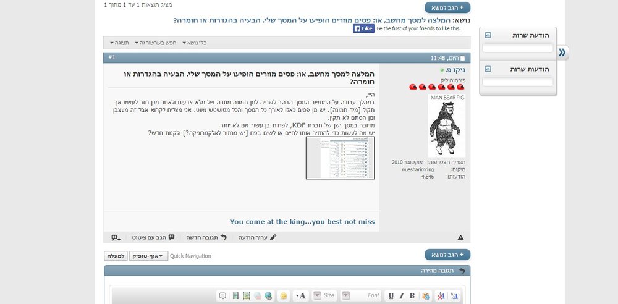
Task: Click the Facebook Like button
Action: coord(363,28)
